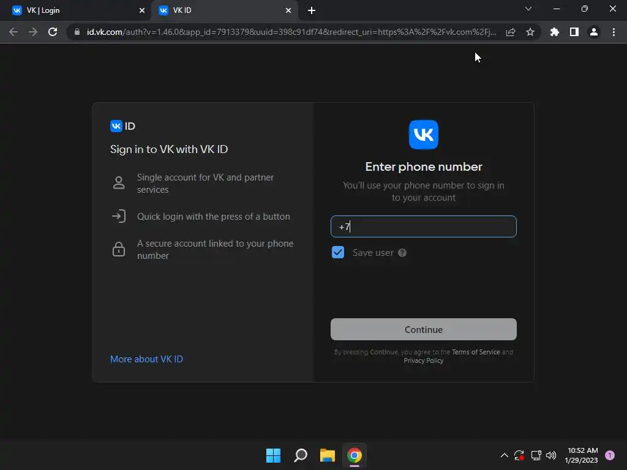Open the Windows Start menu
627x470 pixels.
click(274, 455)
